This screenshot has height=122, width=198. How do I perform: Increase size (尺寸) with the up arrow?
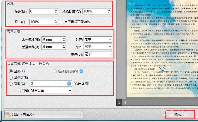[56, 20]
